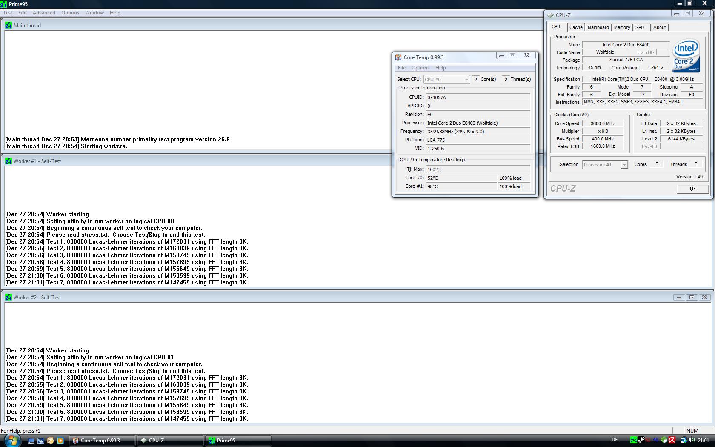Viewport: 715px width, 447px height.
Task: Click the Prime95 icon in the title bar
Action: coord(4,4)
